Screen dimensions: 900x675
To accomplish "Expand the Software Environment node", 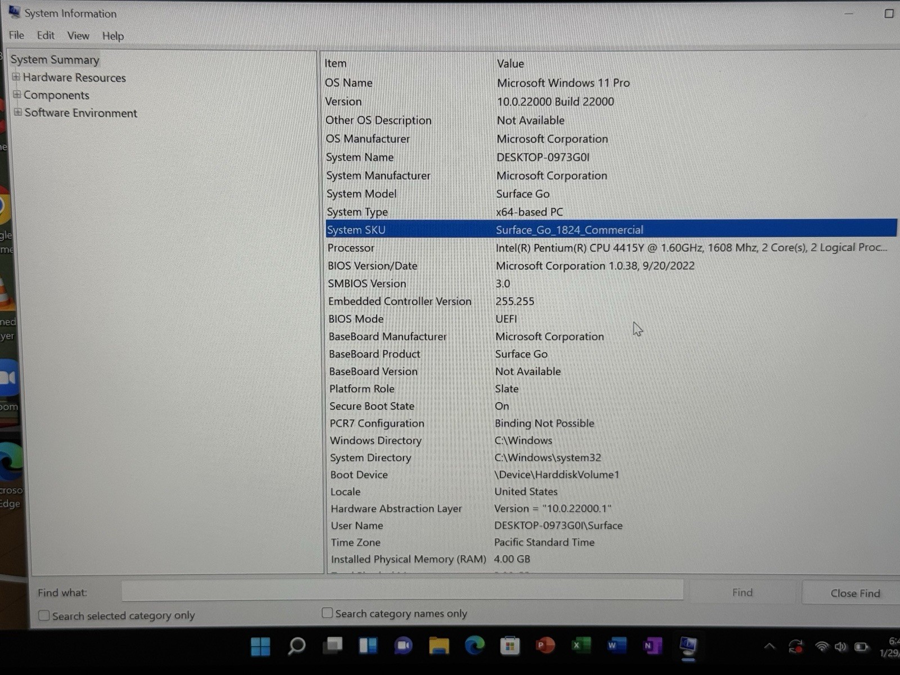I will click(18, 112).
